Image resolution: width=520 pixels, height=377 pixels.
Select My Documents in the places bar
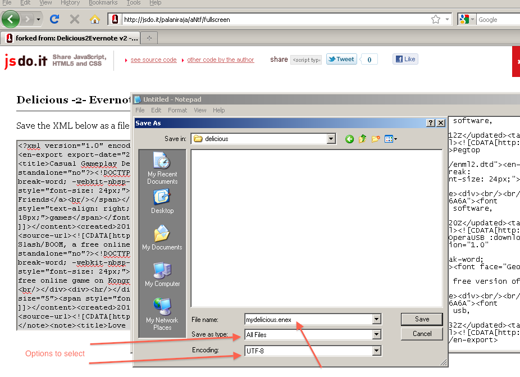pyautogui.click(x=162, y=238)
